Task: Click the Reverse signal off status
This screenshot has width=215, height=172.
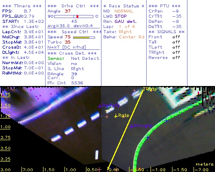Action: pyautogui.click(x=176, y=58)
